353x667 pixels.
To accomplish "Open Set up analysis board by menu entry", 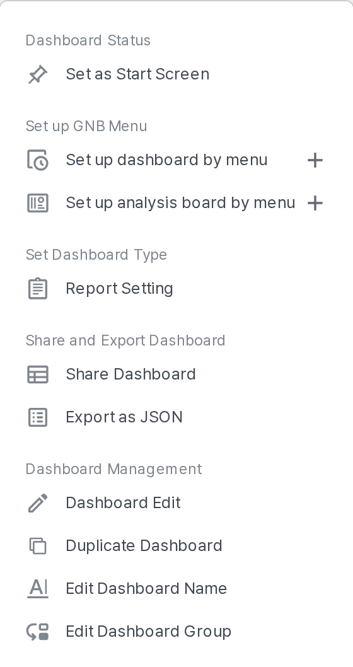I will (180, 203).
